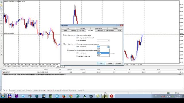Select the vertical line drawing tool
Image resolution: width=184 pixels, height=103 pixels.
[1, 35]
